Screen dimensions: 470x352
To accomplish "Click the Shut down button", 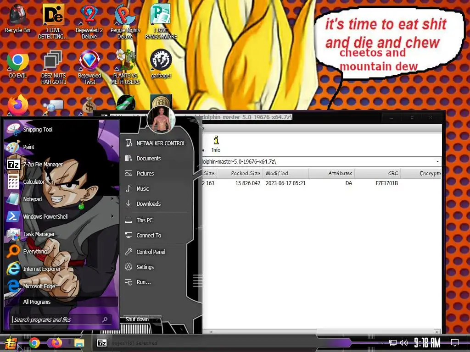I will pos(137,319).
